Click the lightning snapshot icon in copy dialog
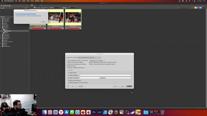207x116 pixels. tap(68, 86)
